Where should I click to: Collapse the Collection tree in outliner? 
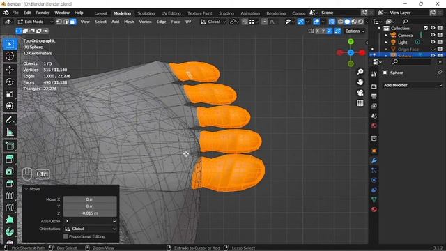[x=379, y=28]
